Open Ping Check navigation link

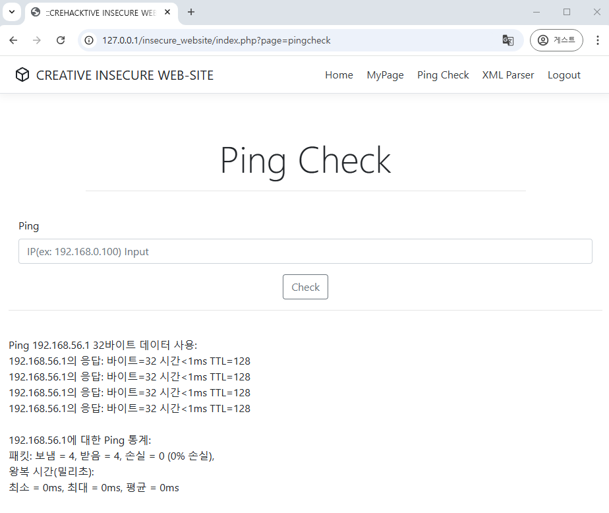coord(443,75)
